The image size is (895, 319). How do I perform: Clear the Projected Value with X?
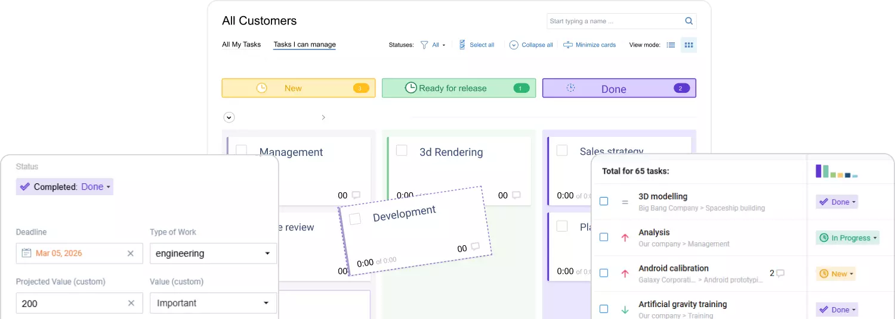tap(131, 303)
